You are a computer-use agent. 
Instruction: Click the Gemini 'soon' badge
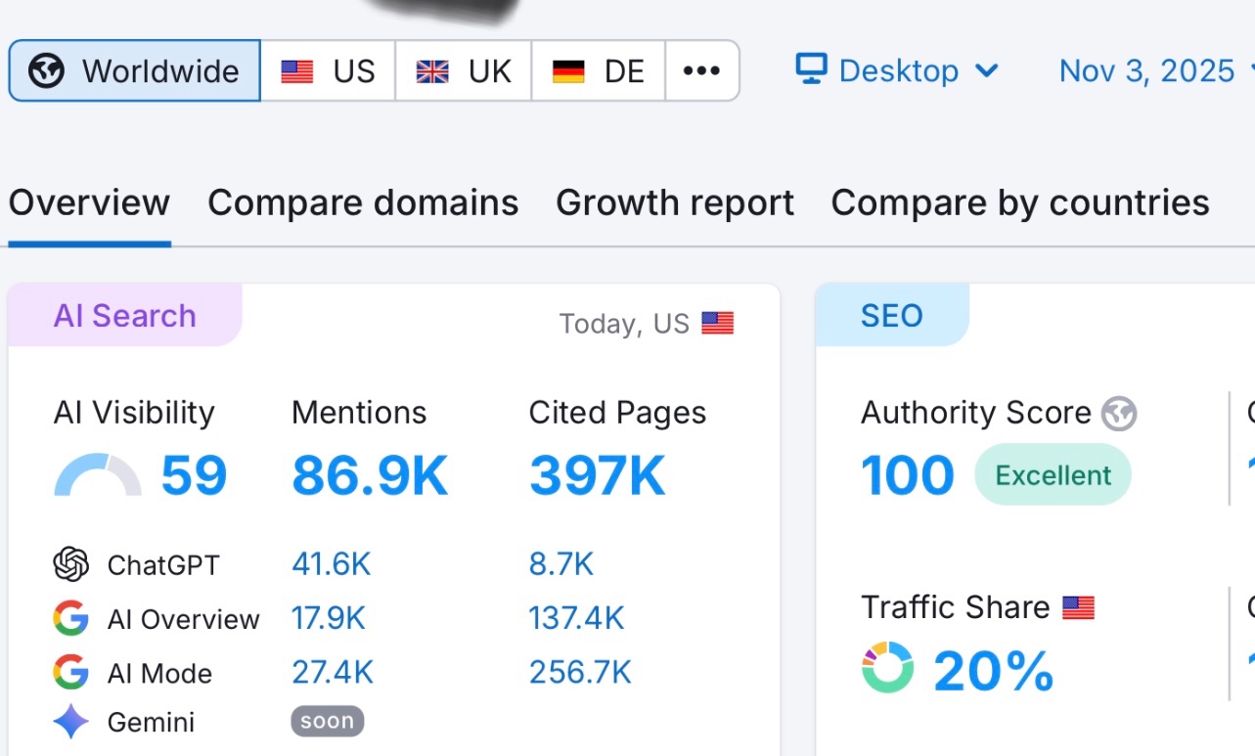tap(328, 722)
